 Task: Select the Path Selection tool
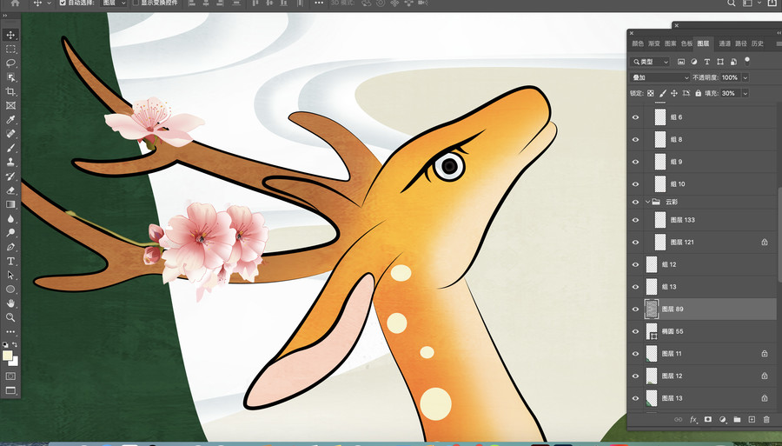(10, 275)
